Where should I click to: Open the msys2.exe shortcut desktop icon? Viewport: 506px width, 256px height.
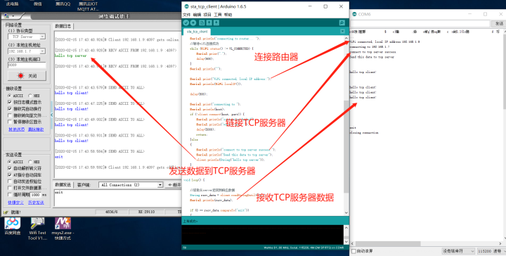63,229
